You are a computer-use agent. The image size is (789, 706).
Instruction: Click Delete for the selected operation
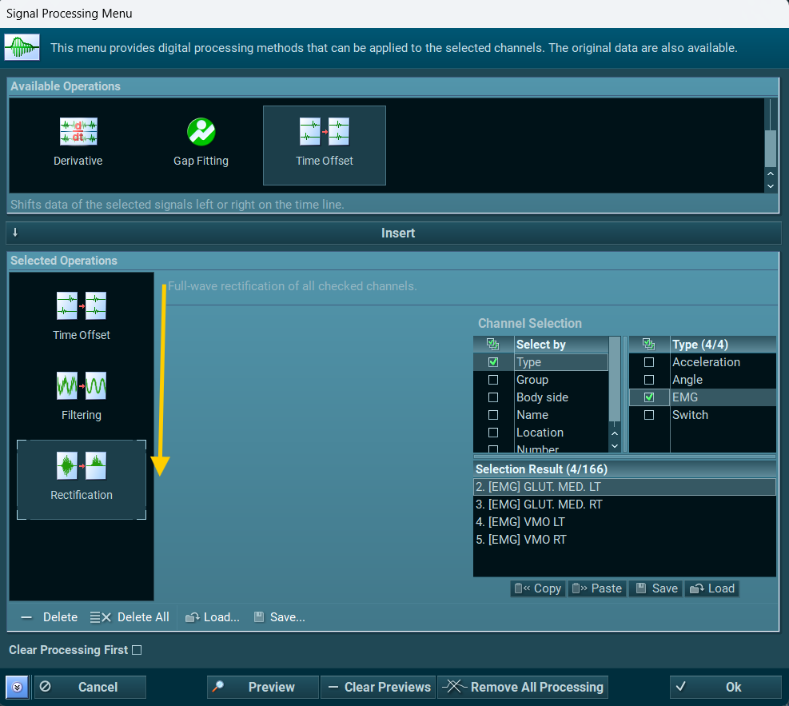coord(50,617)
